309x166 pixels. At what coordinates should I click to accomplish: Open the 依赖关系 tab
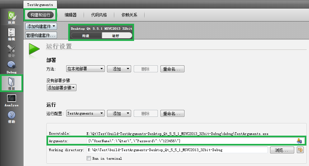[129, 15]
